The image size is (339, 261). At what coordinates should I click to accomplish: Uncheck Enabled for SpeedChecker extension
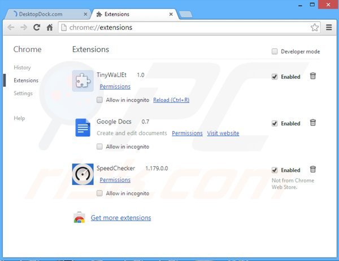pyautogui.click(x=275, y=170)
